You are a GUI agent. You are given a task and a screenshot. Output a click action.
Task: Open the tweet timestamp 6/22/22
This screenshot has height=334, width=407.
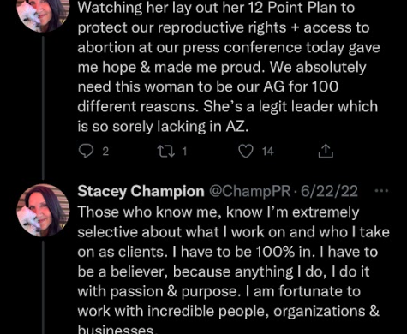[329, 192]
